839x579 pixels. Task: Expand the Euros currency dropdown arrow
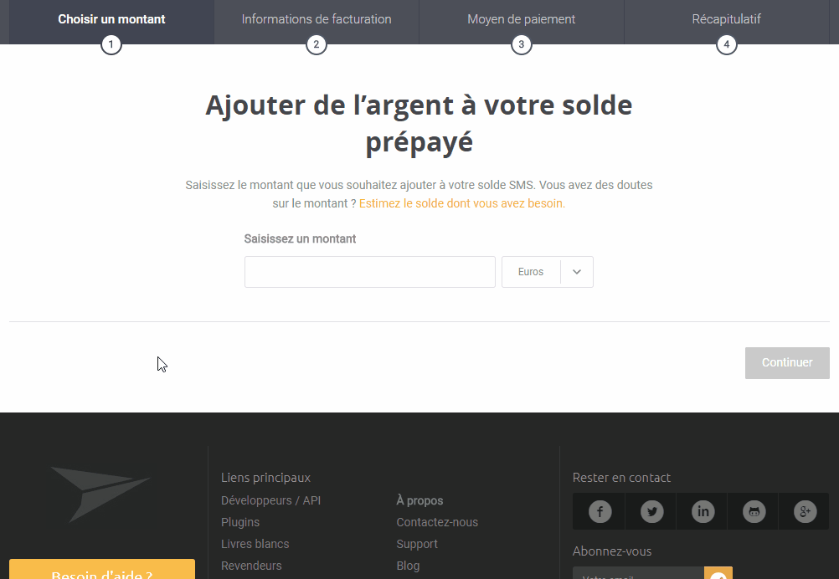coord(577,272)
